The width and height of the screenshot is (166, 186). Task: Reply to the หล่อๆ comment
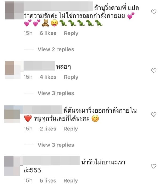(71, 77)
